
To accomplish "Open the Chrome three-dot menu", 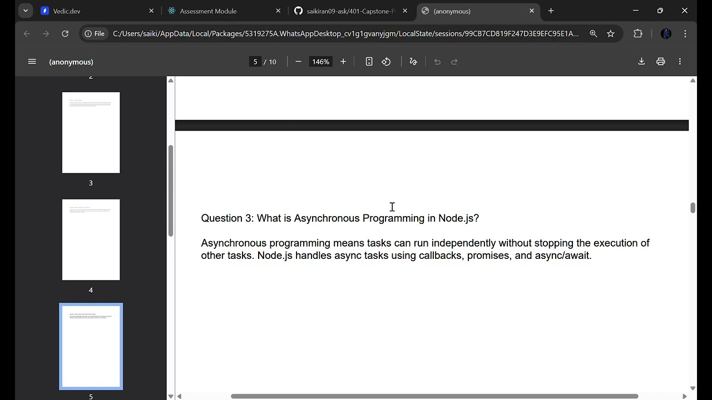I will click(685, 33).
